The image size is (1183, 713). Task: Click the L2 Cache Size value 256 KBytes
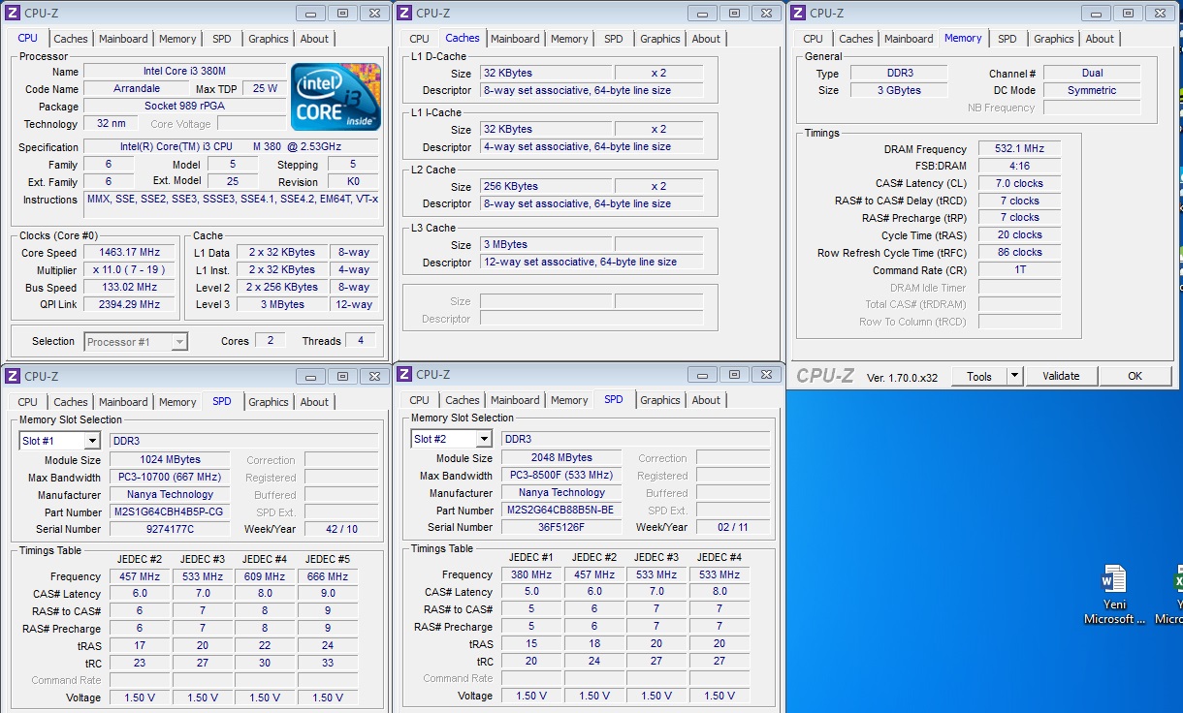click(546, 186)
